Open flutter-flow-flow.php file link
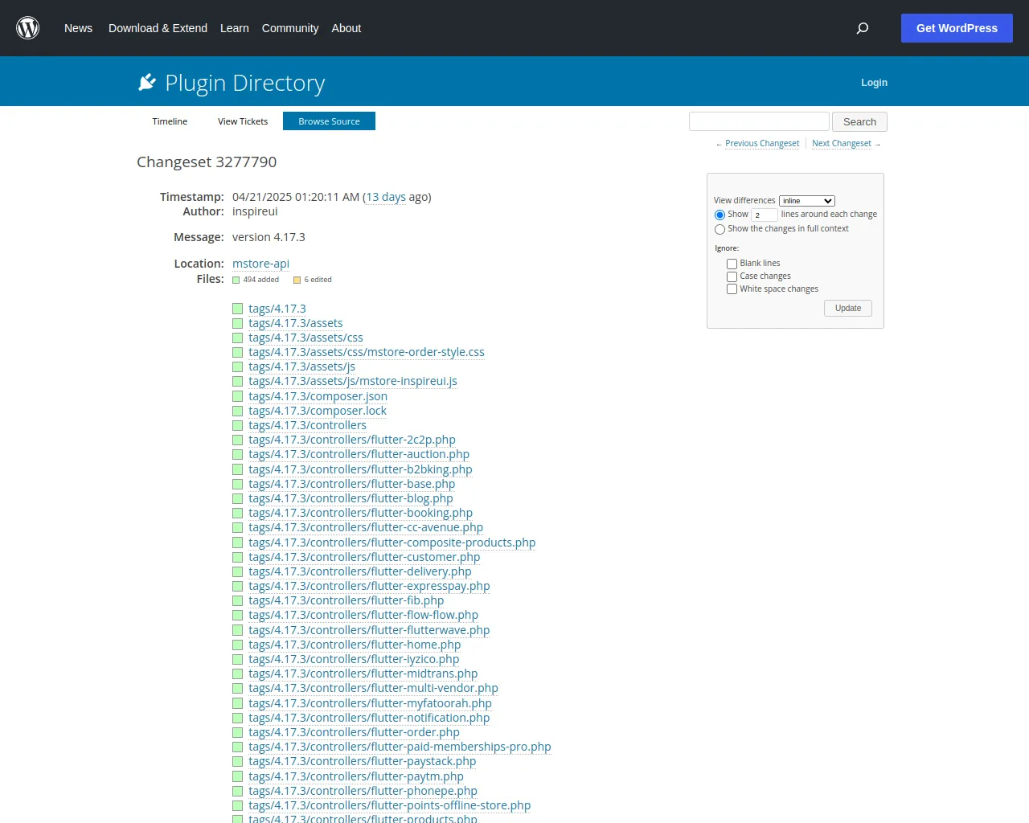The width and height of the screenshot is (1029, 823). click(x=363, y=615)
